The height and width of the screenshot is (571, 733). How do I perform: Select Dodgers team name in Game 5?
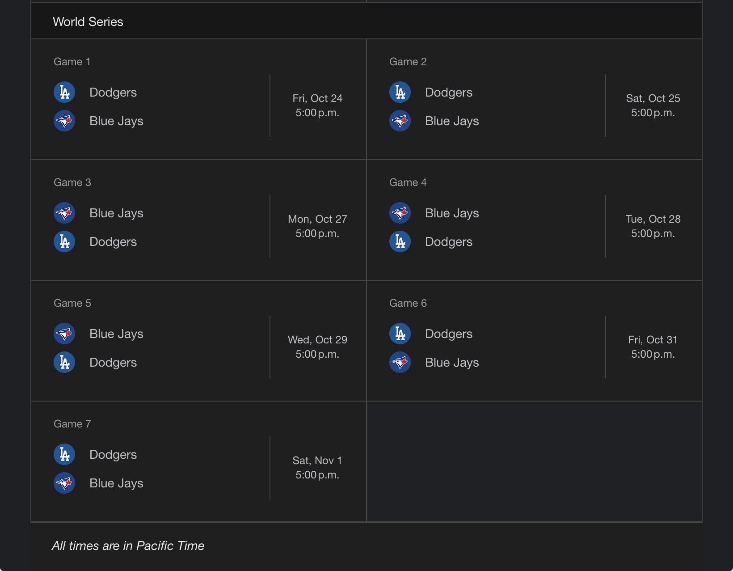click(x=113, y=362)
